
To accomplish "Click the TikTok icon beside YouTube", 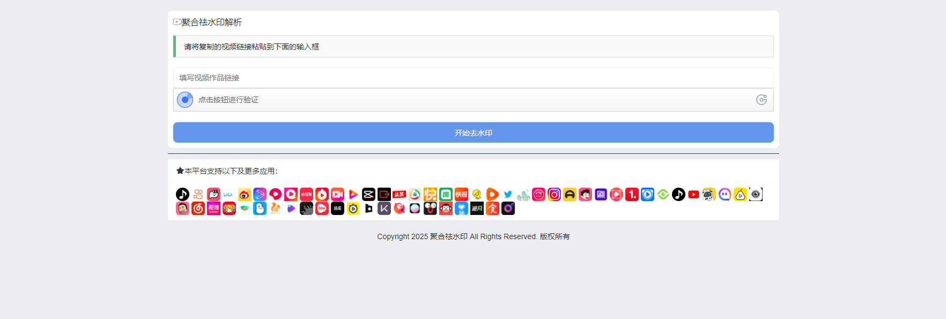I will pyautogui.click(x=678, y=195).
